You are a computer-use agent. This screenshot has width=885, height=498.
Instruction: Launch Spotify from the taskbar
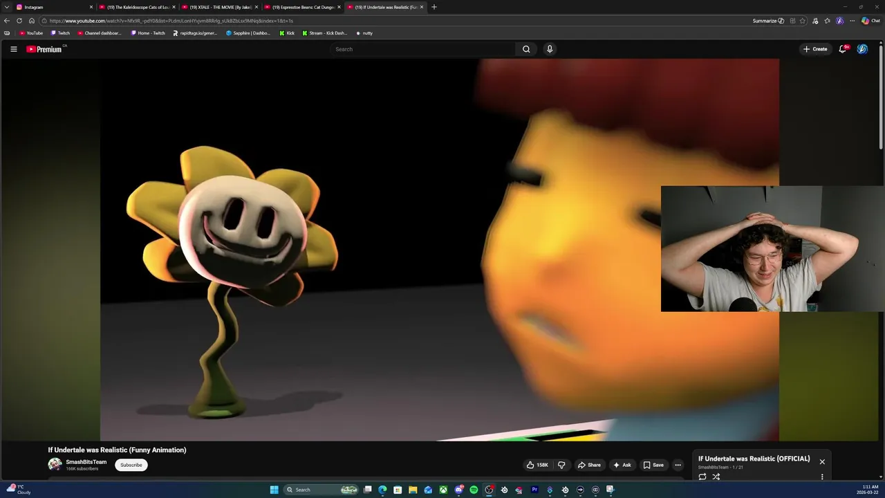click(474, 490)
